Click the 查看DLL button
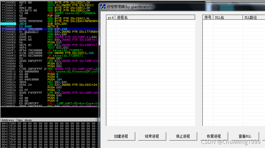The image size is (265, 148). point(245,136)
